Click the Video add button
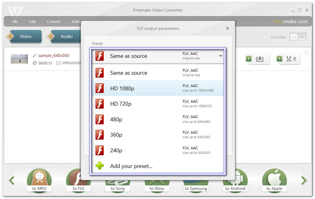Viewport: 315px width, 199px height. click(23, 37)
